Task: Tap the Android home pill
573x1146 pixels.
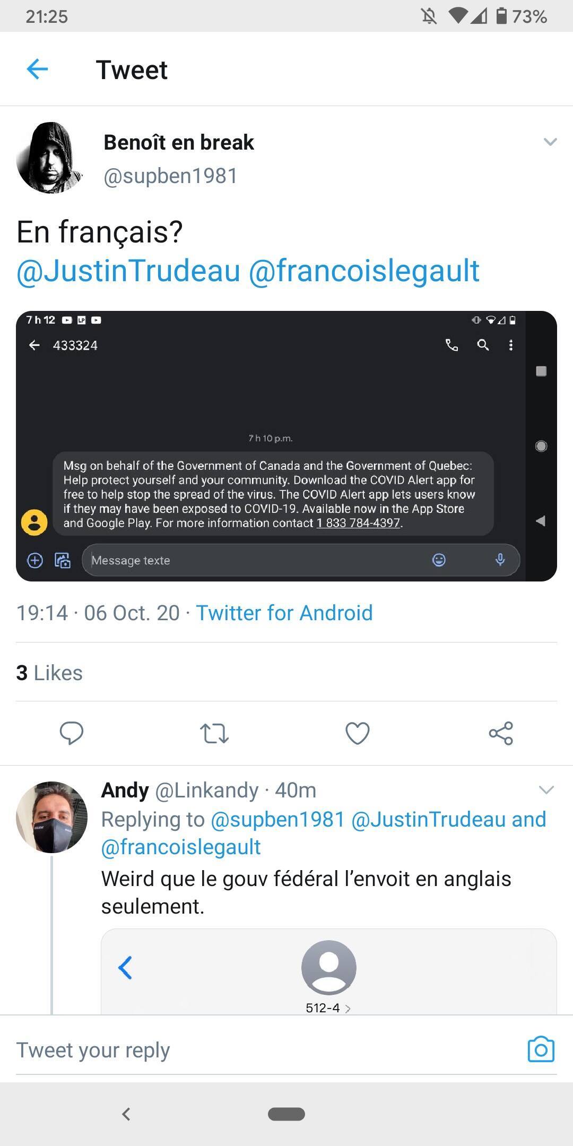Action: coord(286,1114)
